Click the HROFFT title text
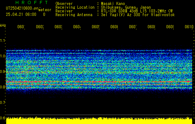Screen dimensions: 195x124 tap(32, 2)
